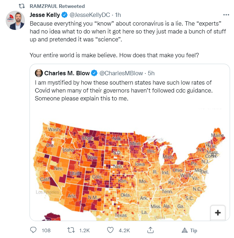The height and width of the screenshot is (238, 234).
Task: Click the 5h timestamp on quoted tweet
Action: click(151, 73)
